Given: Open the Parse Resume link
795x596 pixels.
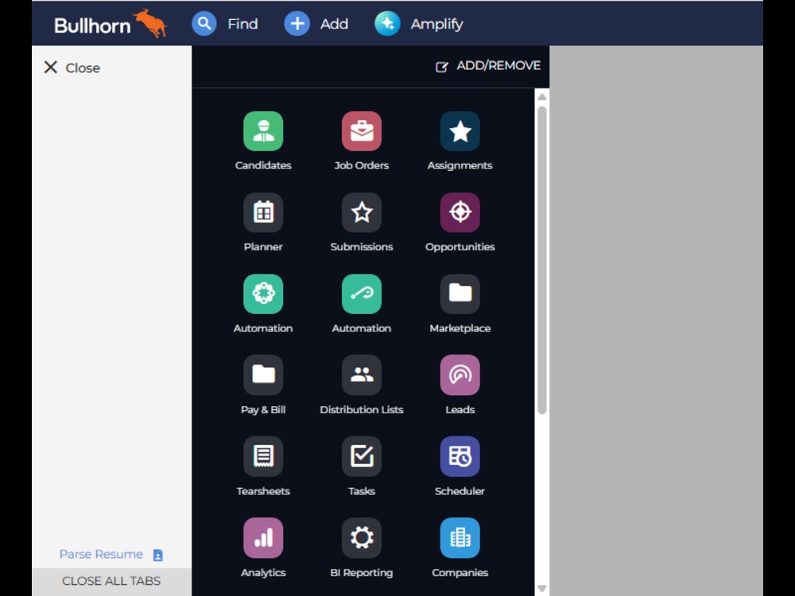Looking at the screenshot, I should coord(101,554).
